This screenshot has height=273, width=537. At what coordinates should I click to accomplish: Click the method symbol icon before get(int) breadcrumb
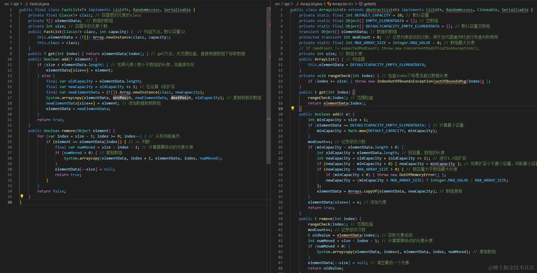click(x=361, y=4)
